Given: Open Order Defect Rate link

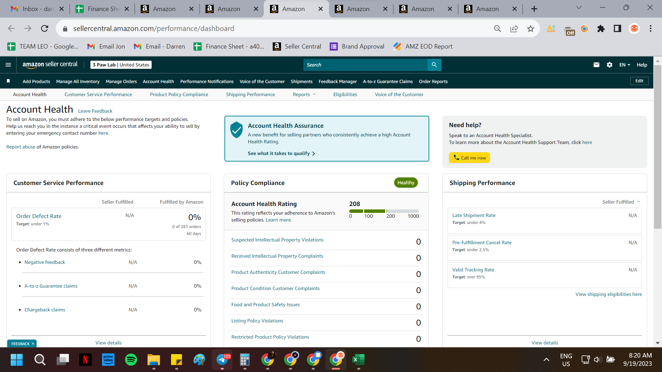Looking at the screenshot, I should pyautogui.click(x=39, y=216).
